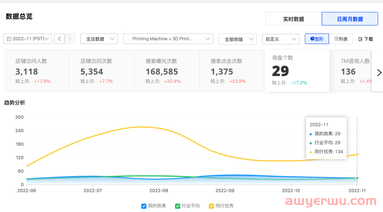
Task: Switch to 图形 chart view
Action: coord(317,39)
